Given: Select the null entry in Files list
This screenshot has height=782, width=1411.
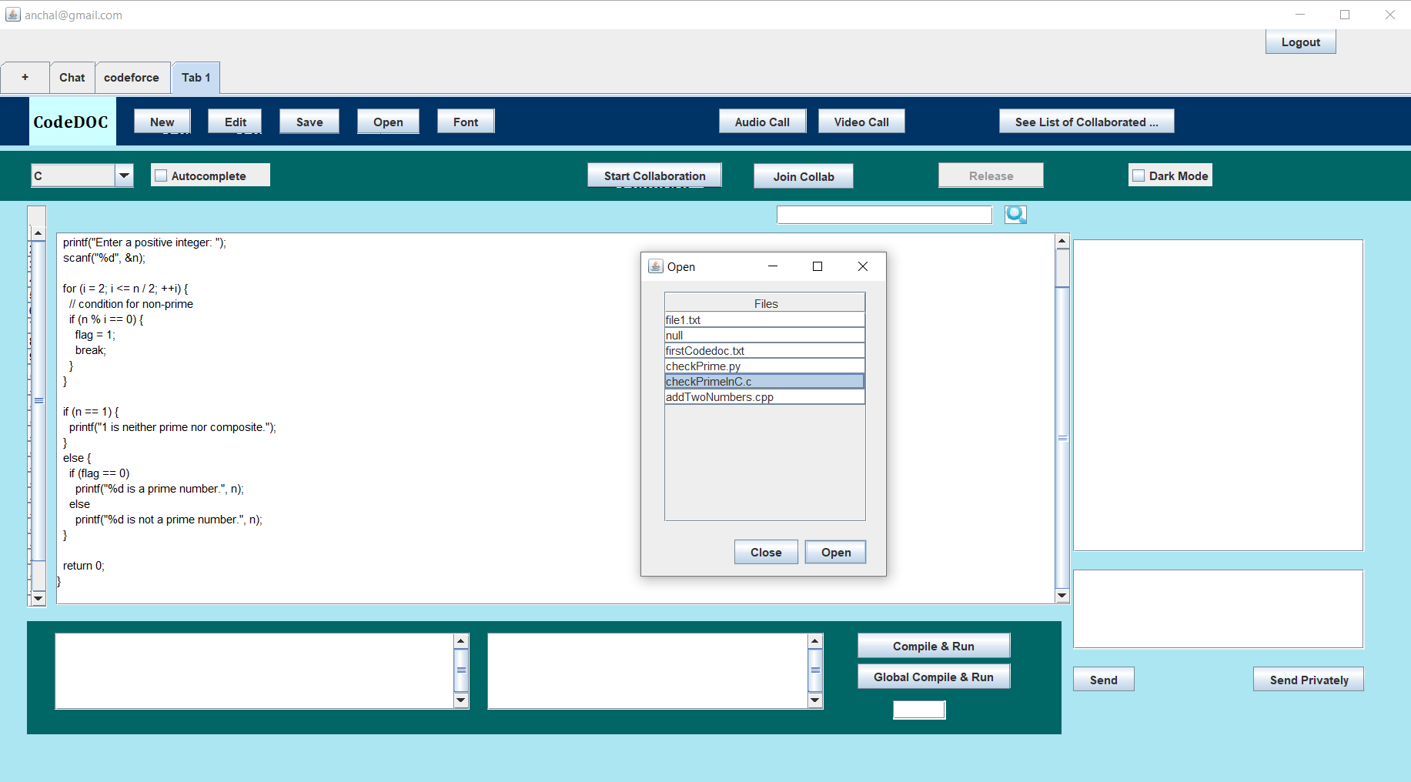Looking at the screenshot, I should coord(764,335).
